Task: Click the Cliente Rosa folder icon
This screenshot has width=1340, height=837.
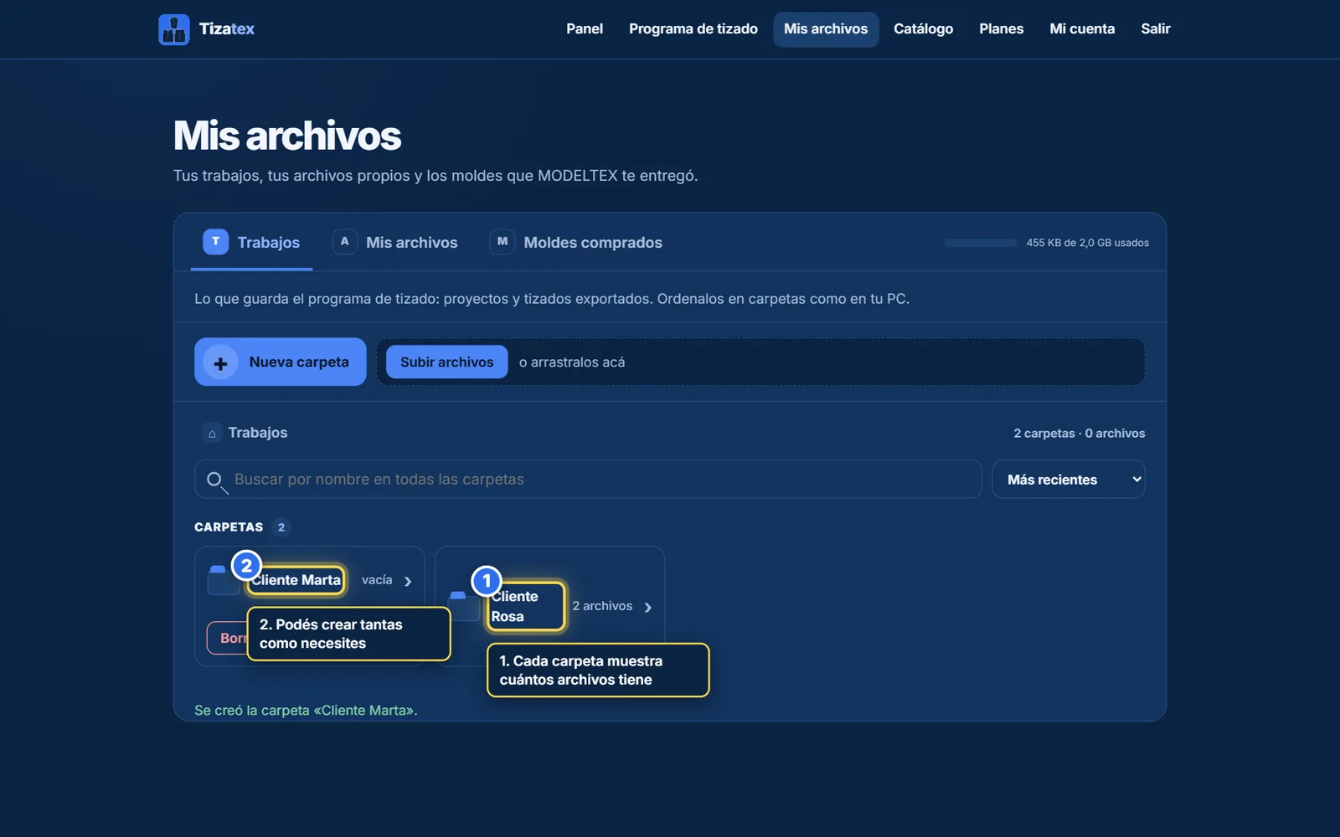Action: [463, 606]
